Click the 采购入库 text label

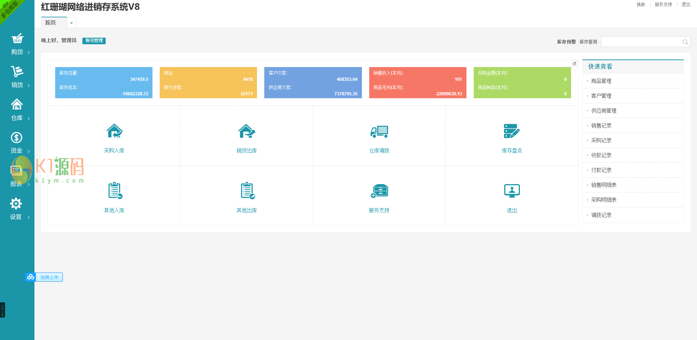tap(114, 151)
